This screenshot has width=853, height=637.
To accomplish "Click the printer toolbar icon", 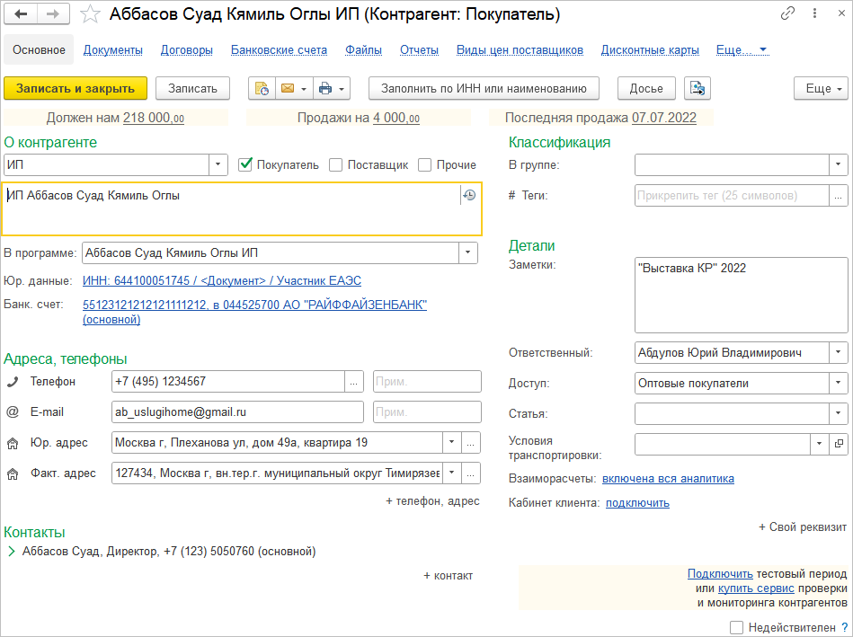I will (x=325, y=88).
